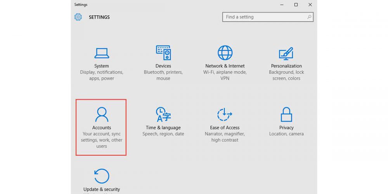The width and height of the screenshot is (388, 194).
Task: Click the "Background, lock screen, colors" text
Action: click(286, 75)
